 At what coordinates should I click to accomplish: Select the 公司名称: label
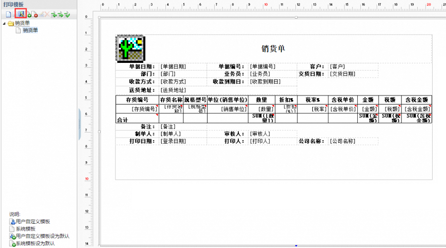click(x=311, y=141)
